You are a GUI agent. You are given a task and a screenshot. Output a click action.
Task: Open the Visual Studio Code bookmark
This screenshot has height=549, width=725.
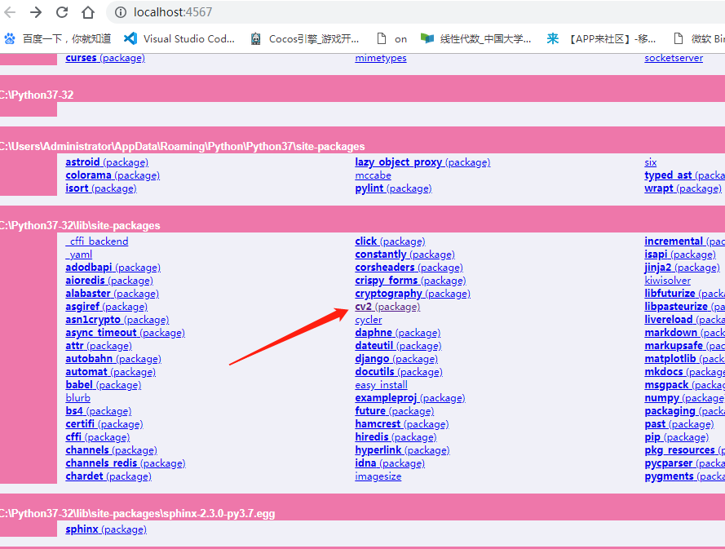coord(179,39)
